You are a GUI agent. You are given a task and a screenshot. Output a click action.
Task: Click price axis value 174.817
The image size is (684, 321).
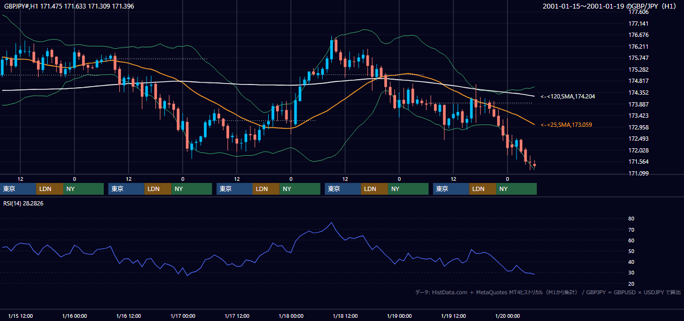point(639,81)
